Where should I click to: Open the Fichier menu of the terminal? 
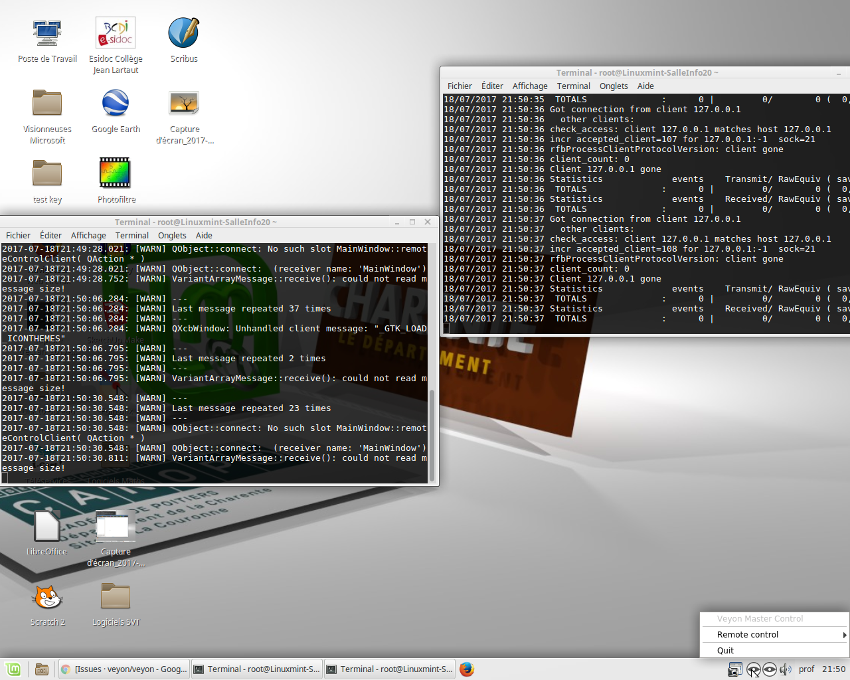[x=18, y=235]
